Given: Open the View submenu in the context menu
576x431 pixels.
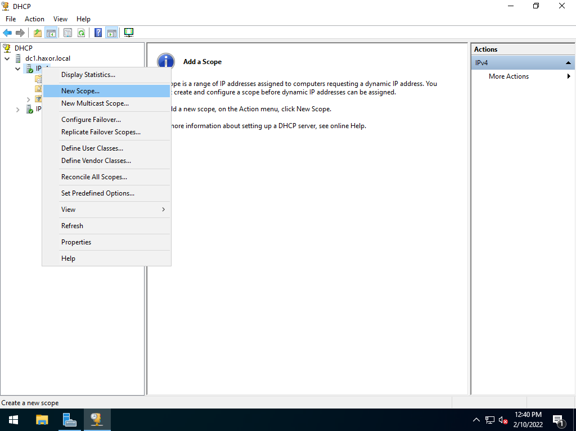Looking at the screenshot, I should tap(106, 210).
